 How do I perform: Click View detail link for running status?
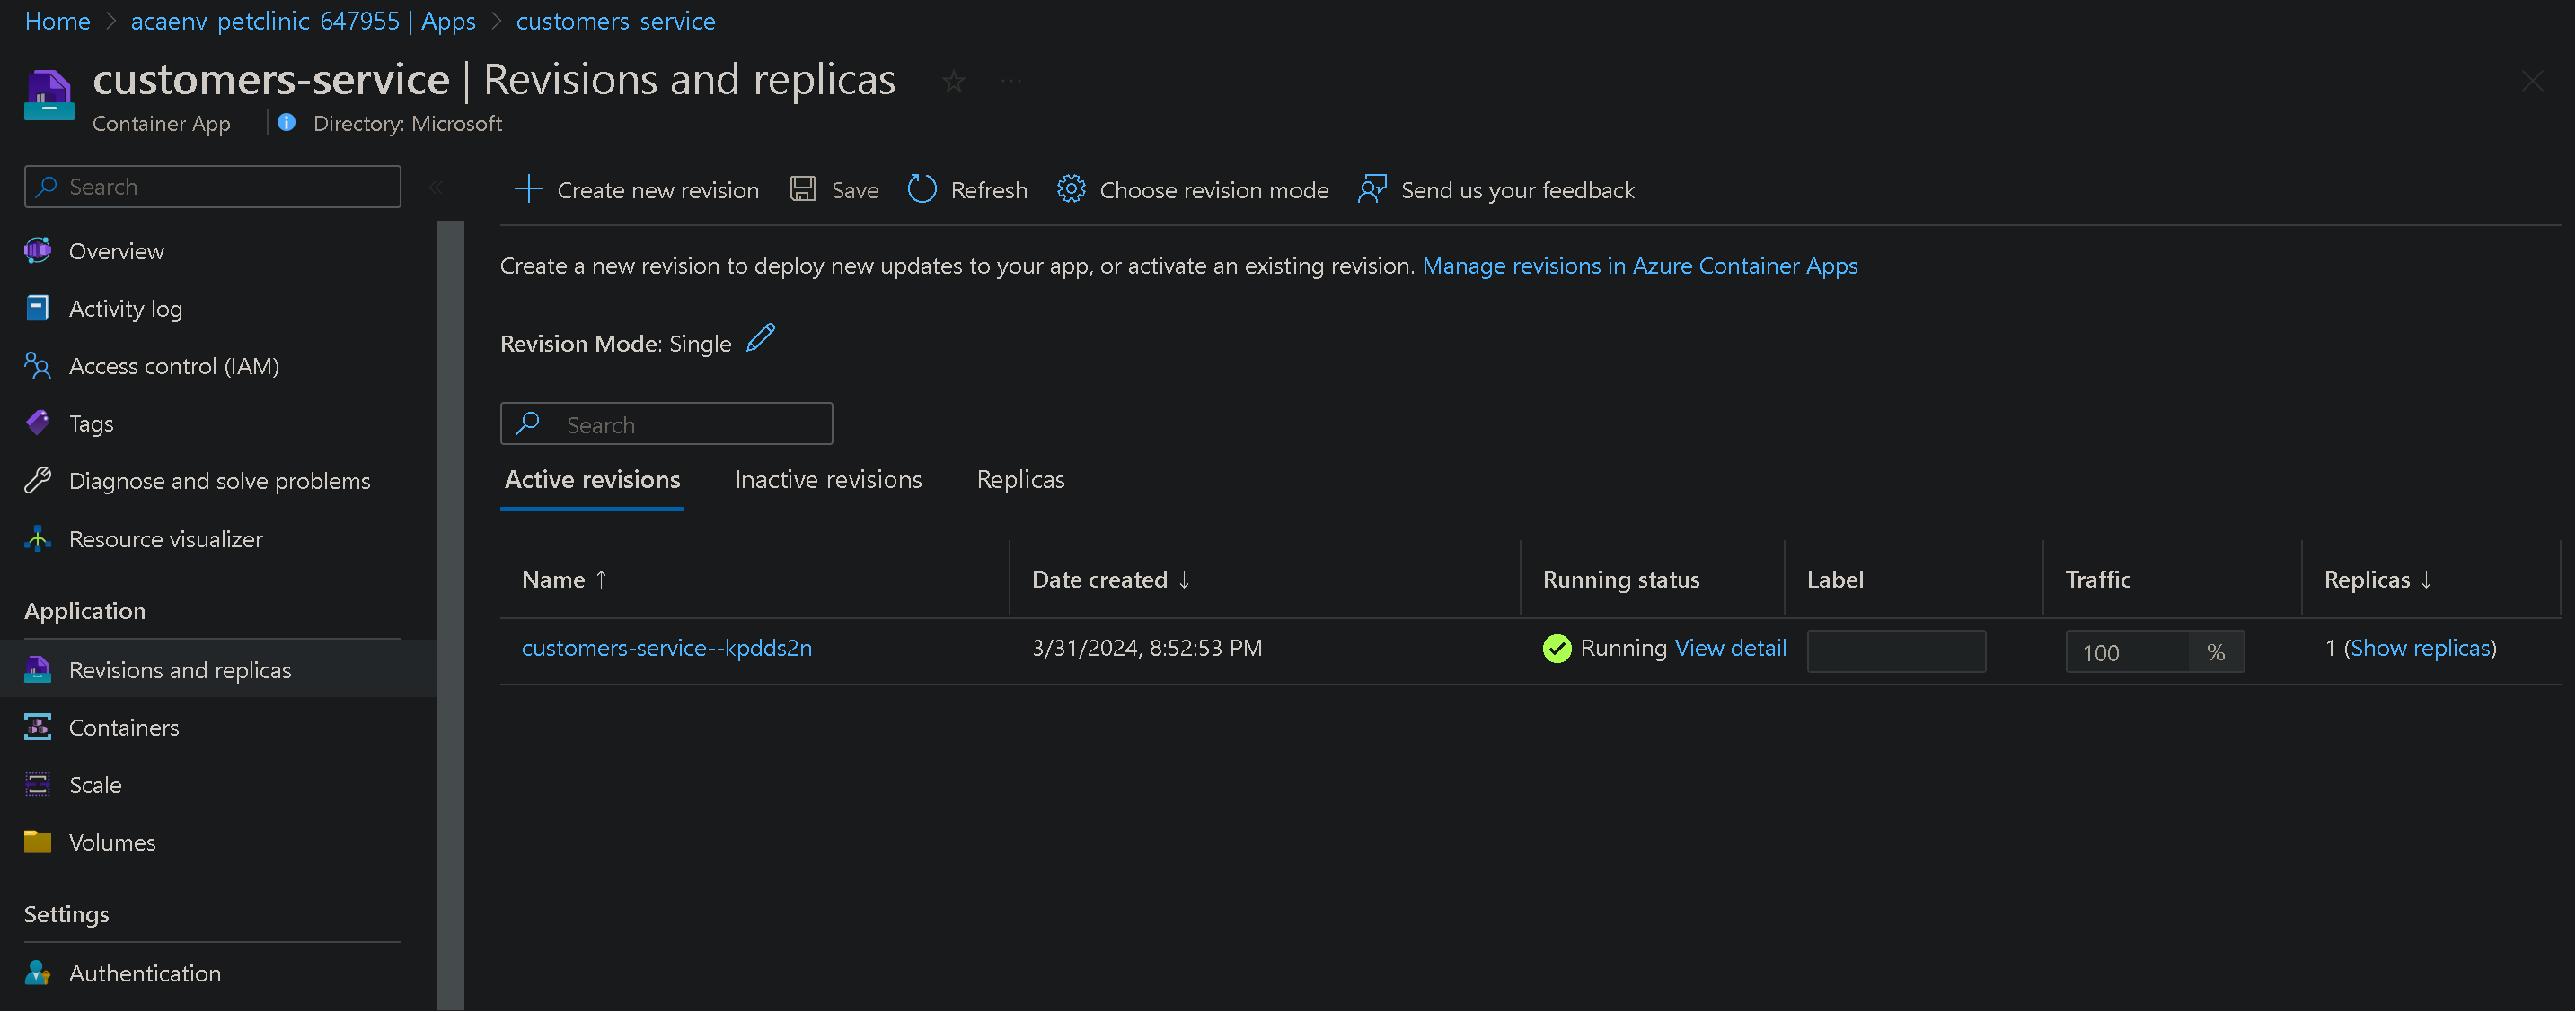tap(1730, 648)
